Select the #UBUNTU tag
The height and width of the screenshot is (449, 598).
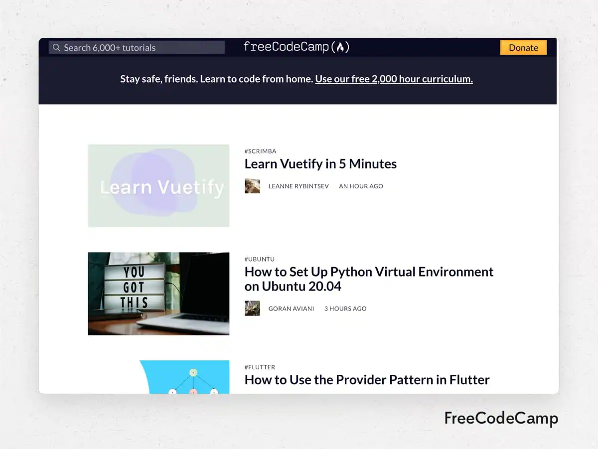(259, 259)
